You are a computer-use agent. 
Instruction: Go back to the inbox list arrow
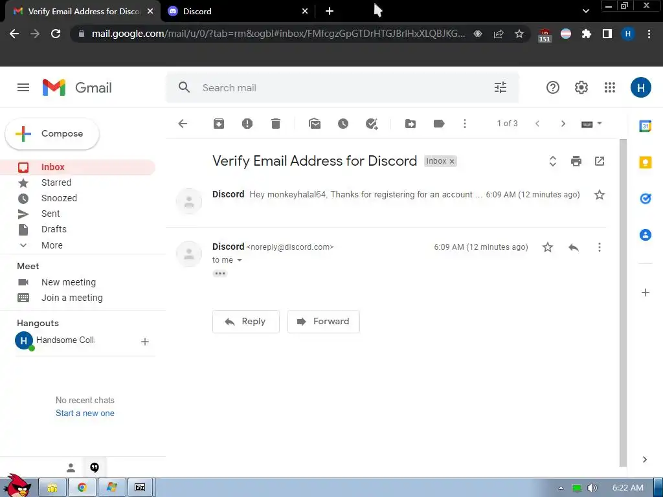(183, 124)
